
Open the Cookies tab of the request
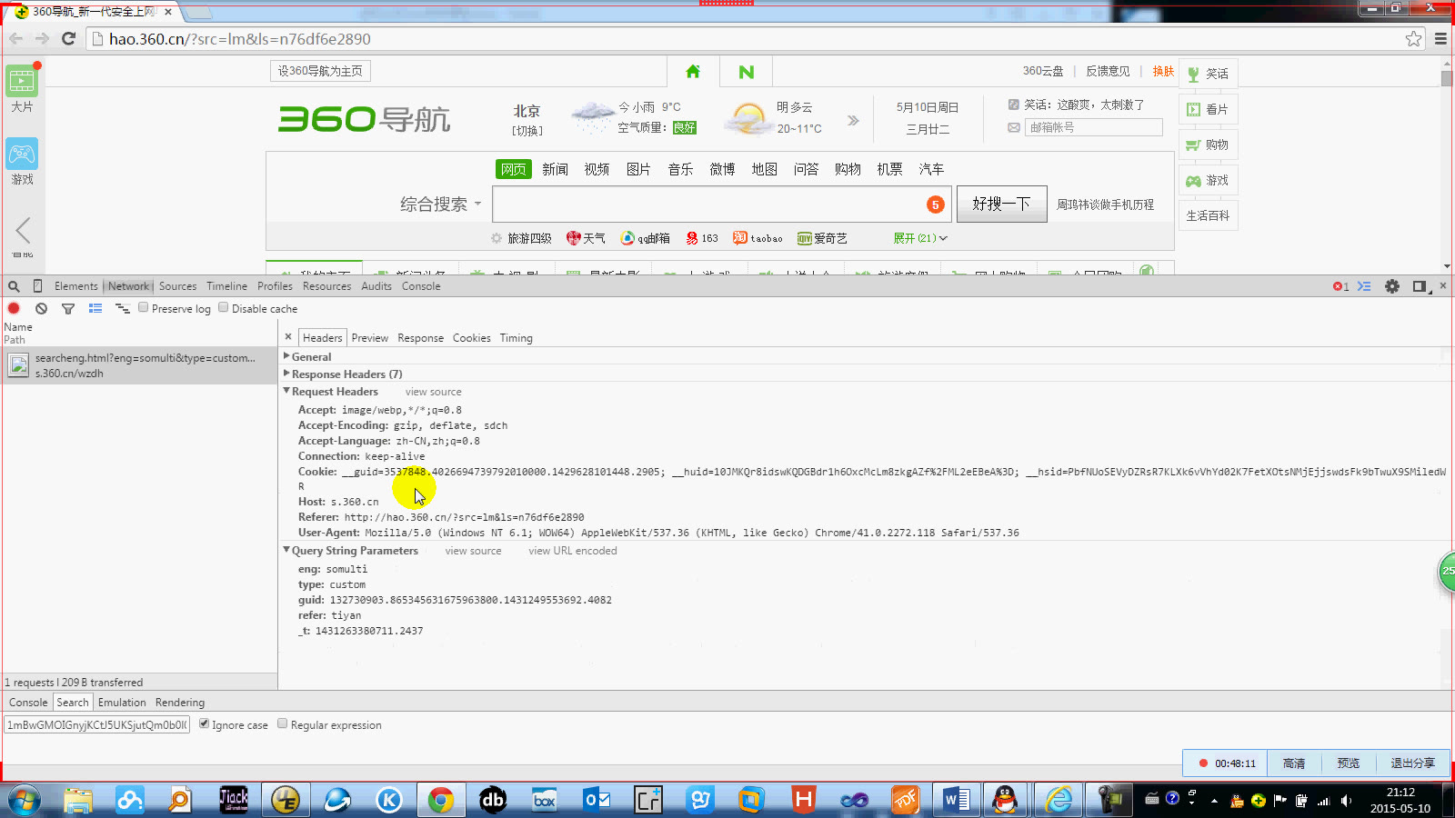click(471, 338)
